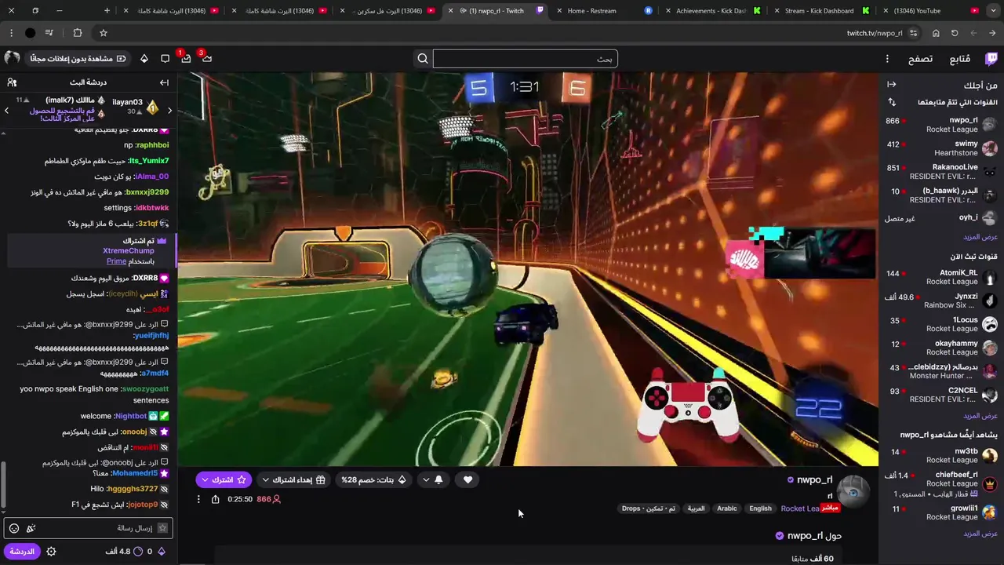Screen dimensions: 1004x565
Task: Expand show more under nwpo_rl viewers also watch
Action: click(980, 534)
